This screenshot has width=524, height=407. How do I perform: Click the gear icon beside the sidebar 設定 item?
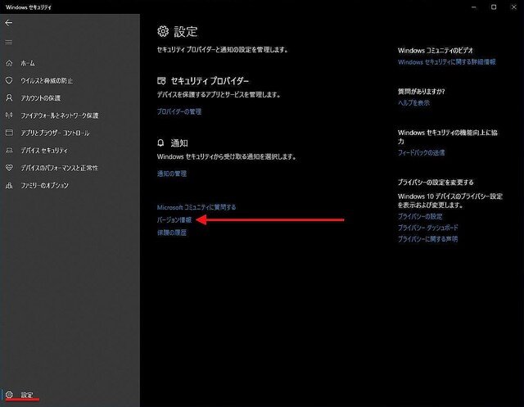tap(9, 395)
